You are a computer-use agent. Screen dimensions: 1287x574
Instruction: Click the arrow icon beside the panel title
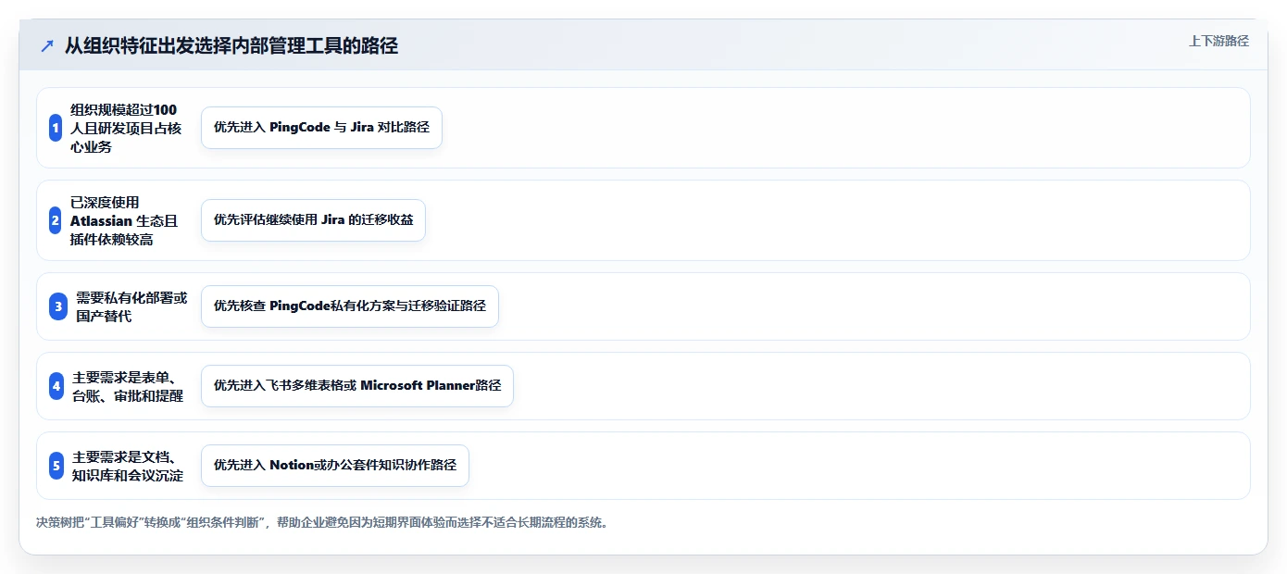point(47,46)
